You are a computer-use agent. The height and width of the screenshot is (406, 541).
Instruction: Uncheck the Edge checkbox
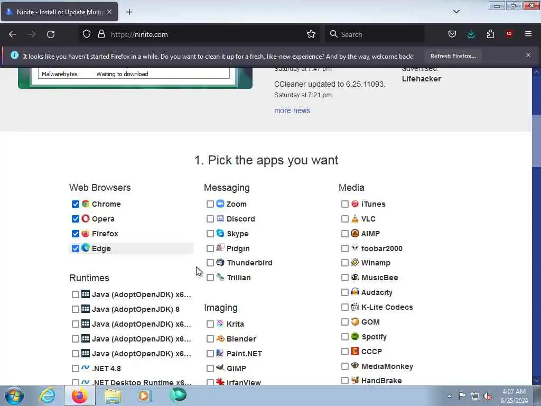(x=76, y=248)
